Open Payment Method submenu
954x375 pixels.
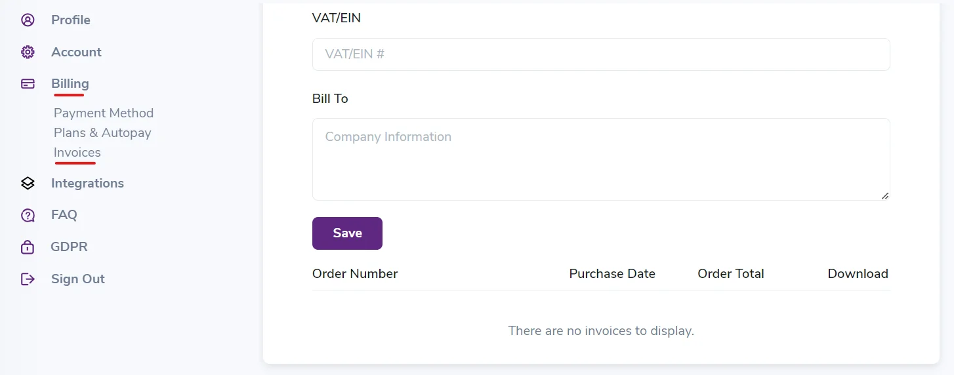coord(104,113)
